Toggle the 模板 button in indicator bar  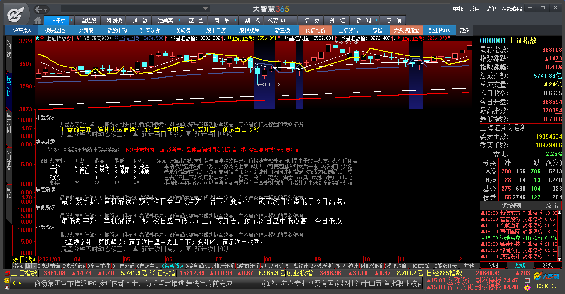pos(31,266)
